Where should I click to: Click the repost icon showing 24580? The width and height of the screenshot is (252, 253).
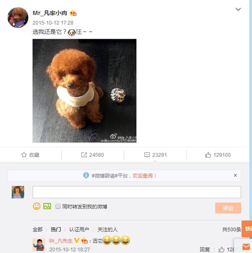coord(84,155)
